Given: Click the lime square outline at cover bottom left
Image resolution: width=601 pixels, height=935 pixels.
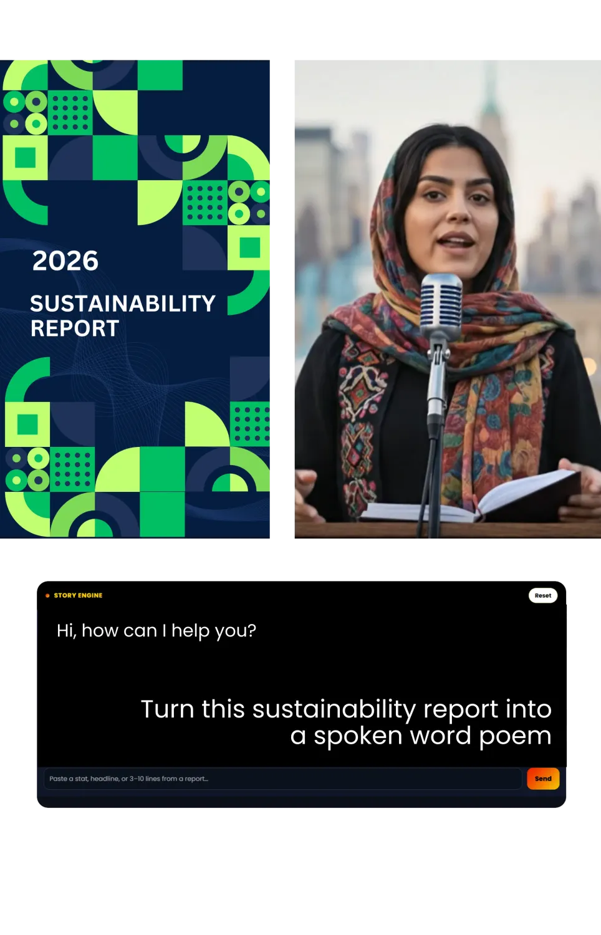Looking at the screenshot, I should (x=27, y=424).
